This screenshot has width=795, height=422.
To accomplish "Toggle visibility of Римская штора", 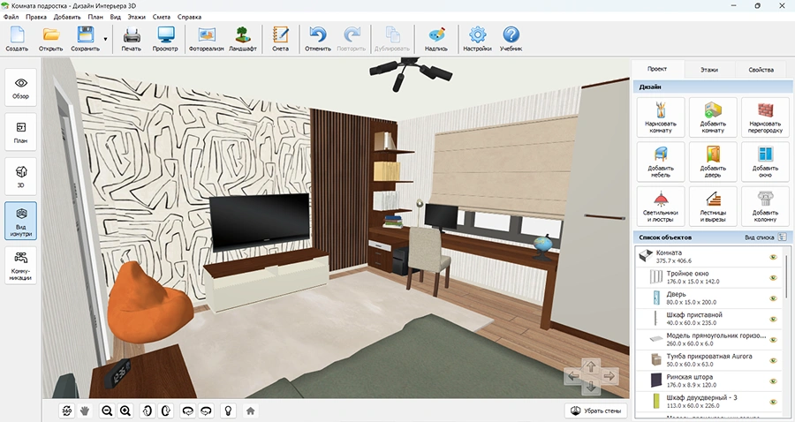I will pyautogui.click(x=772, y=382).
